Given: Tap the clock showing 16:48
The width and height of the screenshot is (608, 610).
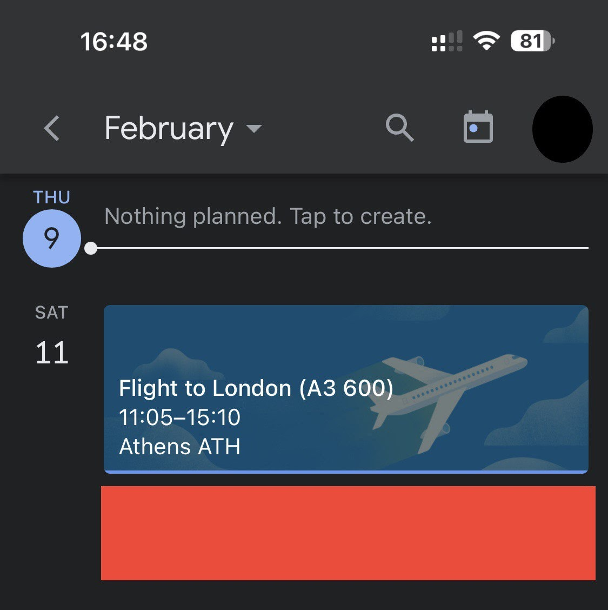Looking at the screenshot, I should tap(112, 42).
